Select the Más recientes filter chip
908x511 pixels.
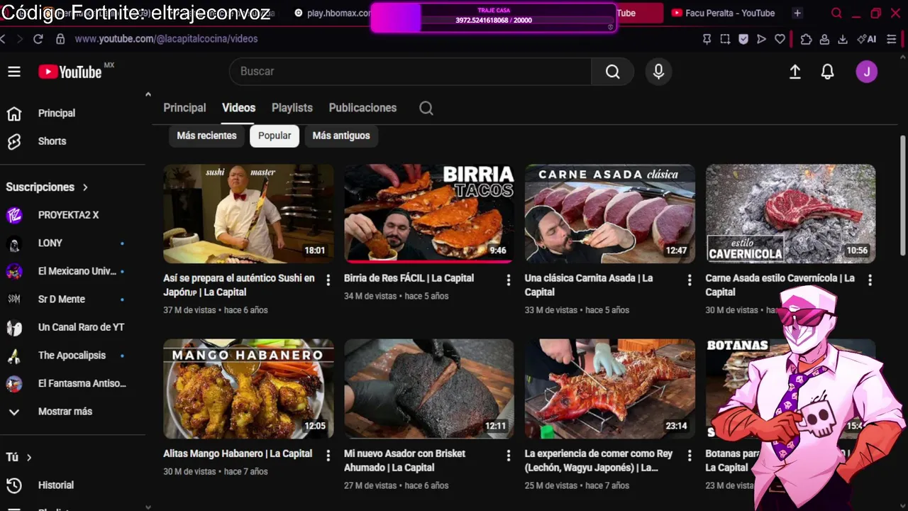(x=206, y=136)
